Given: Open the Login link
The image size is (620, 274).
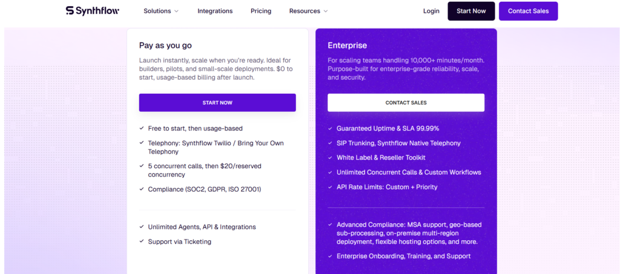Looking at the screenshot, I should [x=431, y=11].
